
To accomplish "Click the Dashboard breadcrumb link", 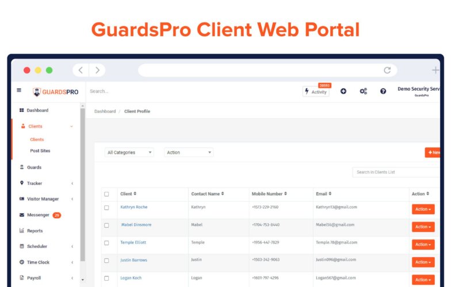I will click(x=105, y=111).
